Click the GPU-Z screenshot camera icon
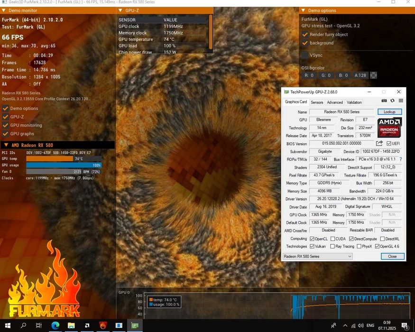The height and width of the screenshot is (332, 415). pos(384,101)
